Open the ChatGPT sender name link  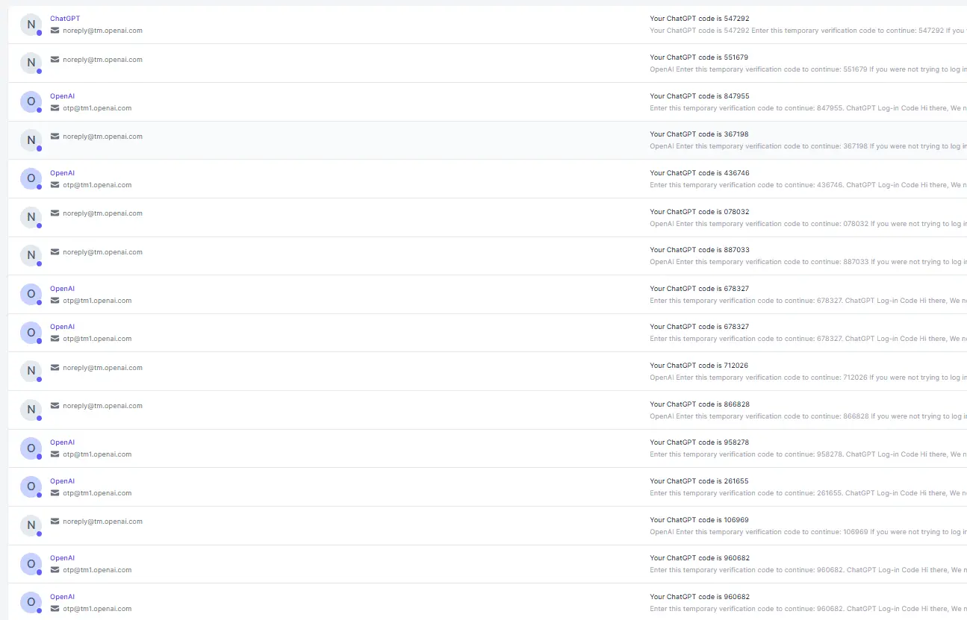point(65,19)
